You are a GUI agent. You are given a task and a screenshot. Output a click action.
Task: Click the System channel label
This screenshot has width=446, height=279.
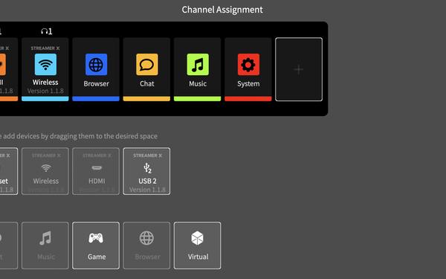point(248,83)
